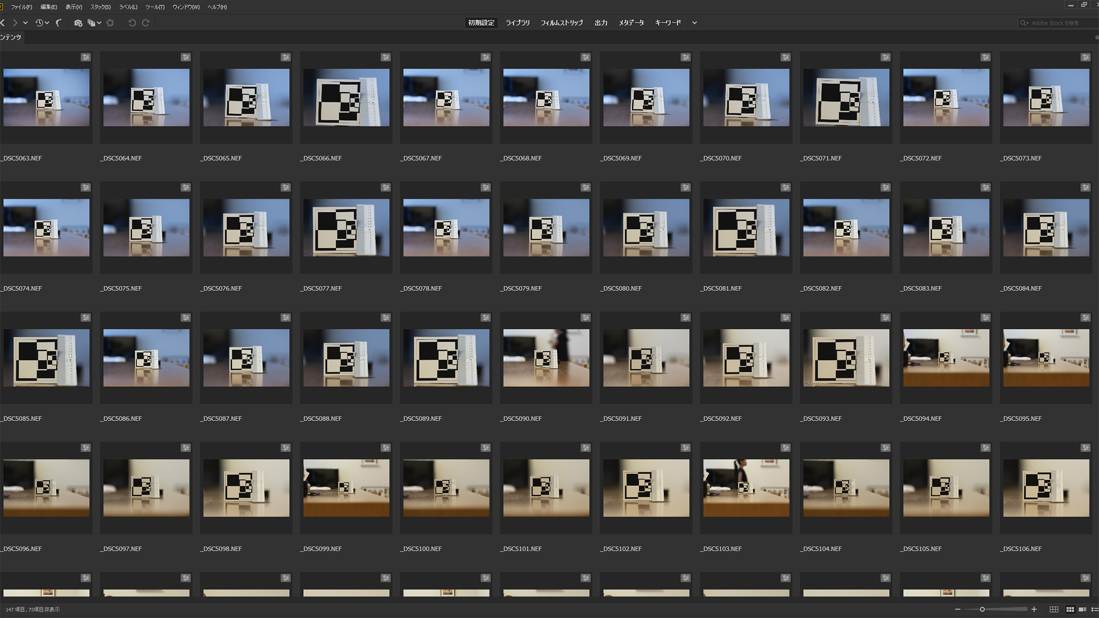The height and width of the screenshot is (618, 1099).
Task: Open the 表示(V) menu
Action: coord(74,7)
